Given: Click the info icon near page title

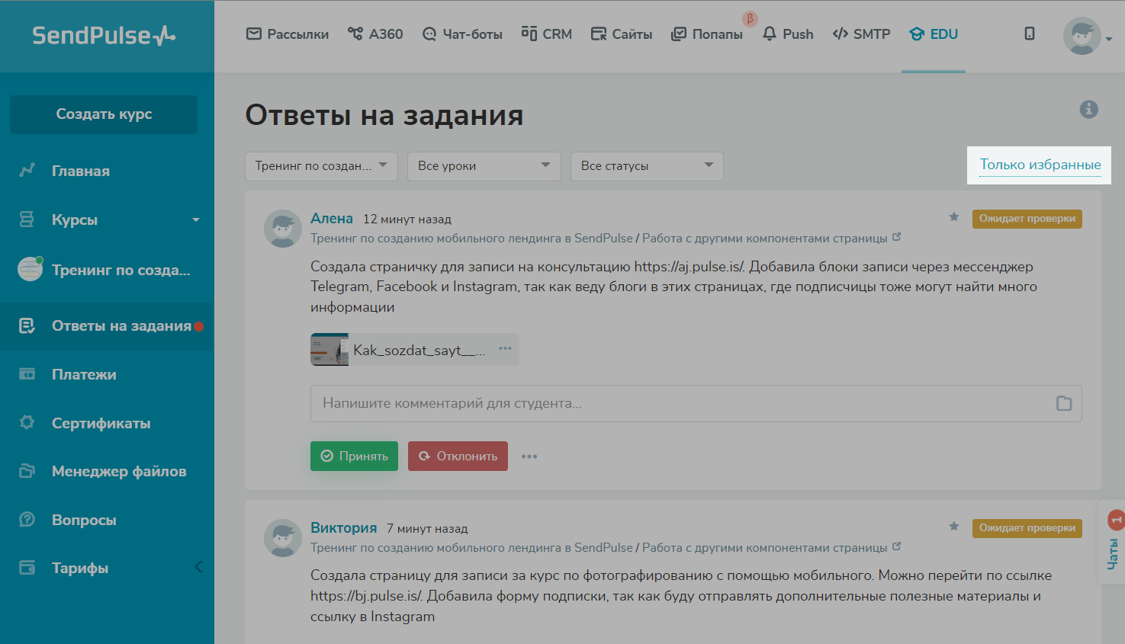Looking at the screenshot, I should tap(1088, 110).
